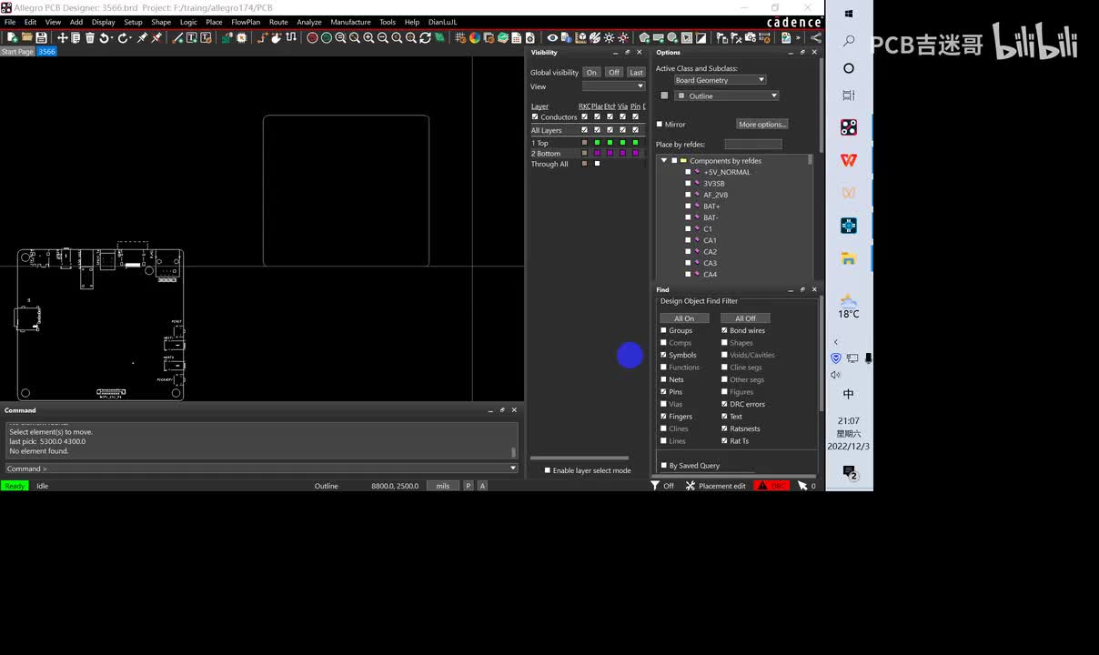The width and height of the screenshot is (1099, 655).
Task: Click the Open folder toolbar icon
Action: [x=26, y=37]
